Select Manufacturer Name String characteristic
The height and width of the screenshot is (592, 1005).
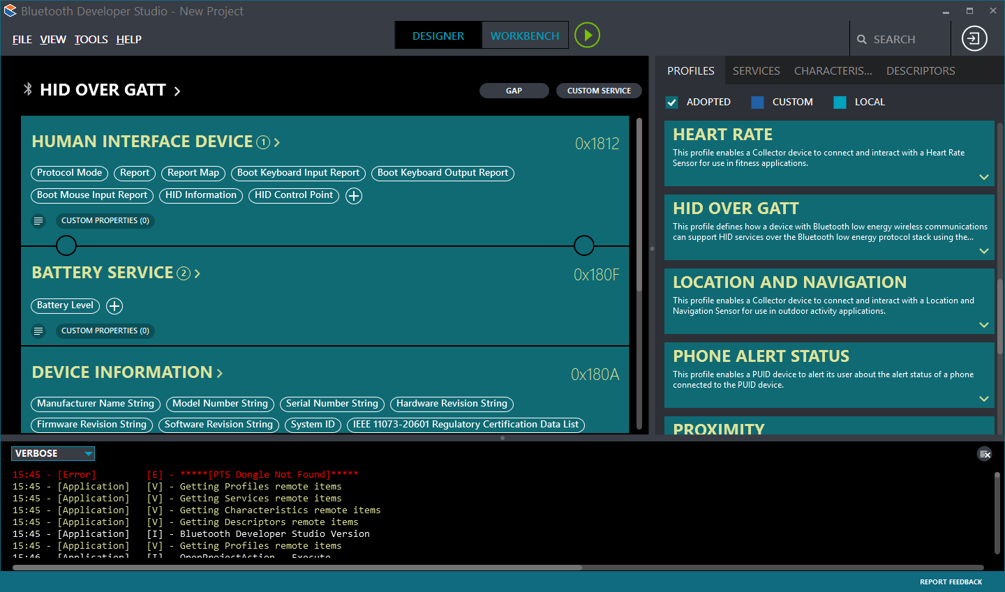[96, 404]
